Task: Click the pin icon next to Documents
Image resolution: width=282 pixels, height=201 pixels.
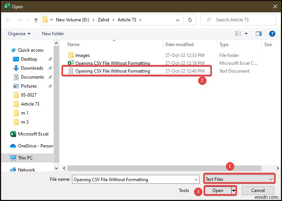Action: pos(50,77)
